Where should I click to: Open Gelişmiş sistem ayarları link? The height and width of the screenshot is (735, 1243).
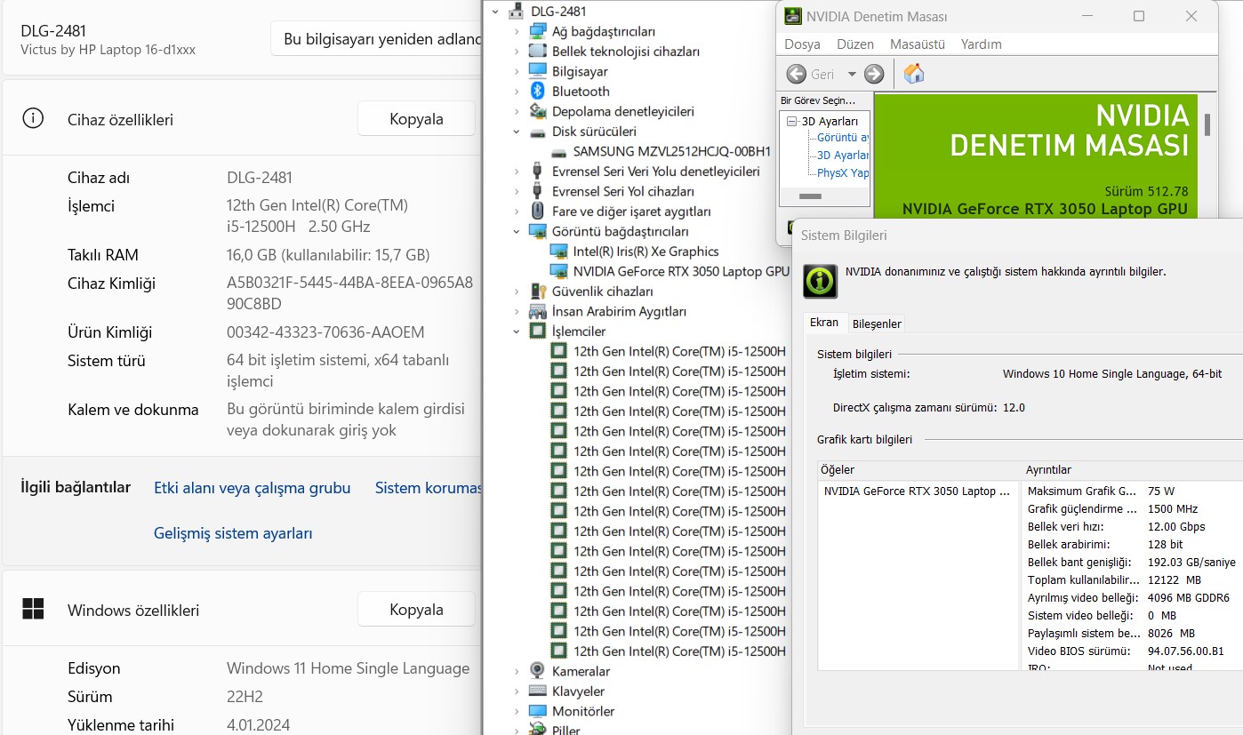pos(233,533)
